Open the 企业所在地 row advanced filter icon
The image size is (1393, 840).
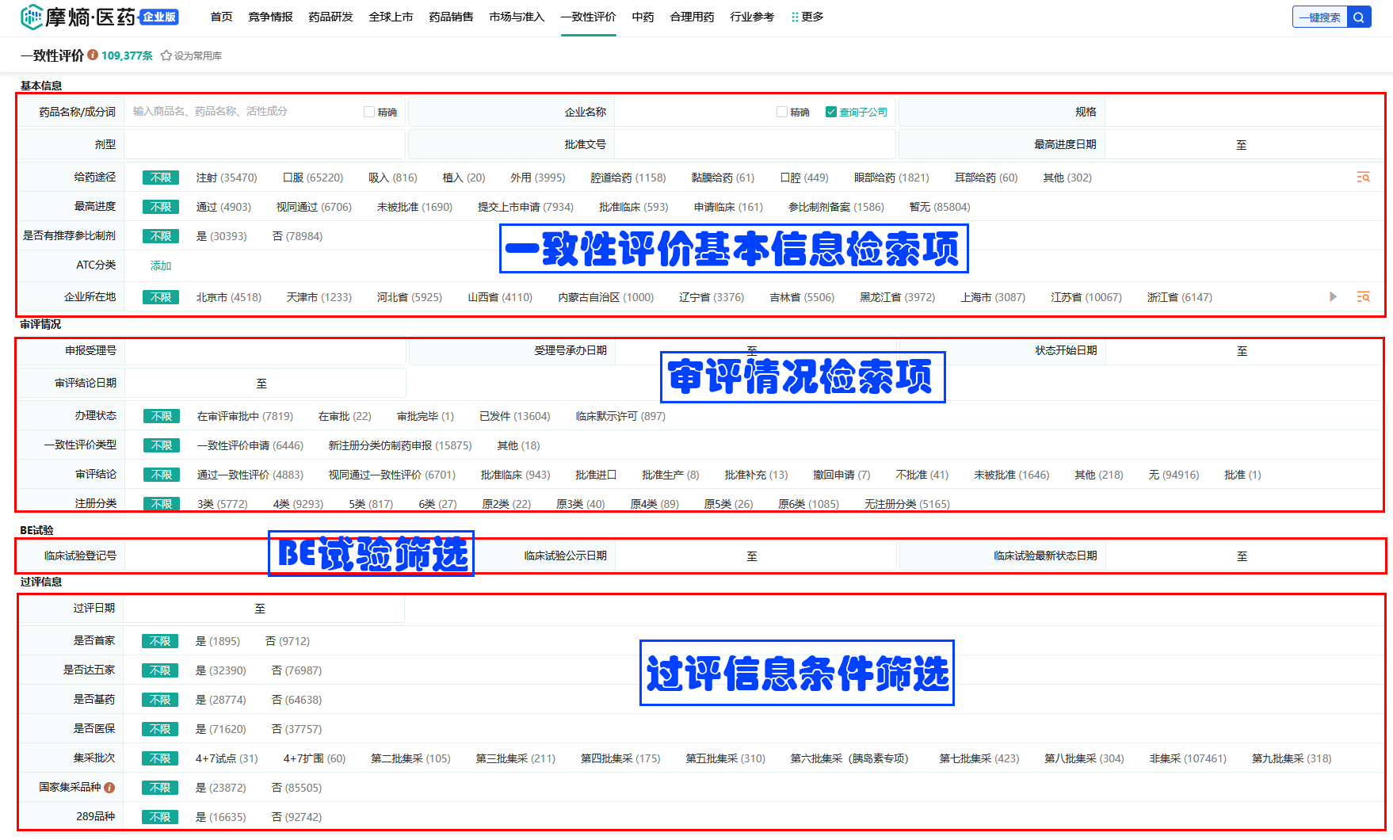[x=1363, y=297]
